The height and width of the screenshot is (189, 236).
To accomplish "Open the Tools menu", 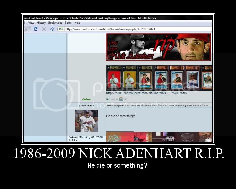I will tap(68, 23).
